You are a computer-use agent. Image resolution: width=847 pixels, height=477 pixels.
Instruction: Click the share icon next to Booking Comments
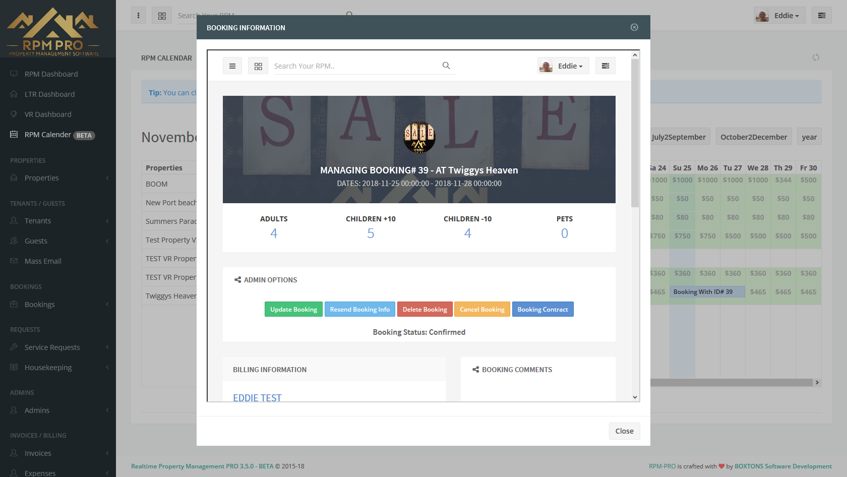[x=475, y=370]
